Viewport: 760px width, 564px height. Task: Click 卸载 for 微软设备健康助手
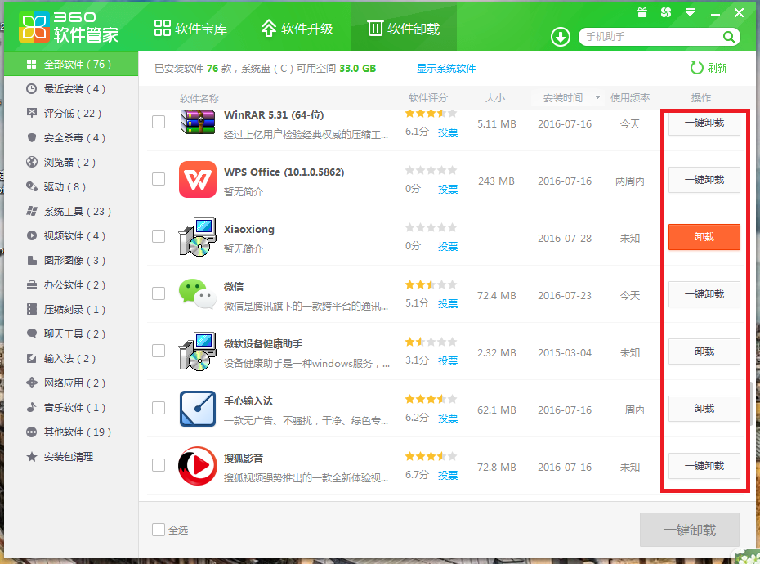pos(704,351)
